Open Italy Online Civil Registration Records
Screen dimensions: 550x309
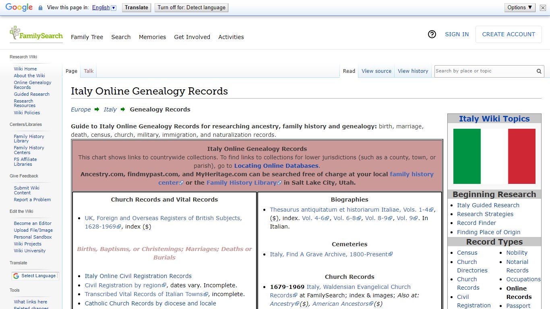[x=138, y=276]
